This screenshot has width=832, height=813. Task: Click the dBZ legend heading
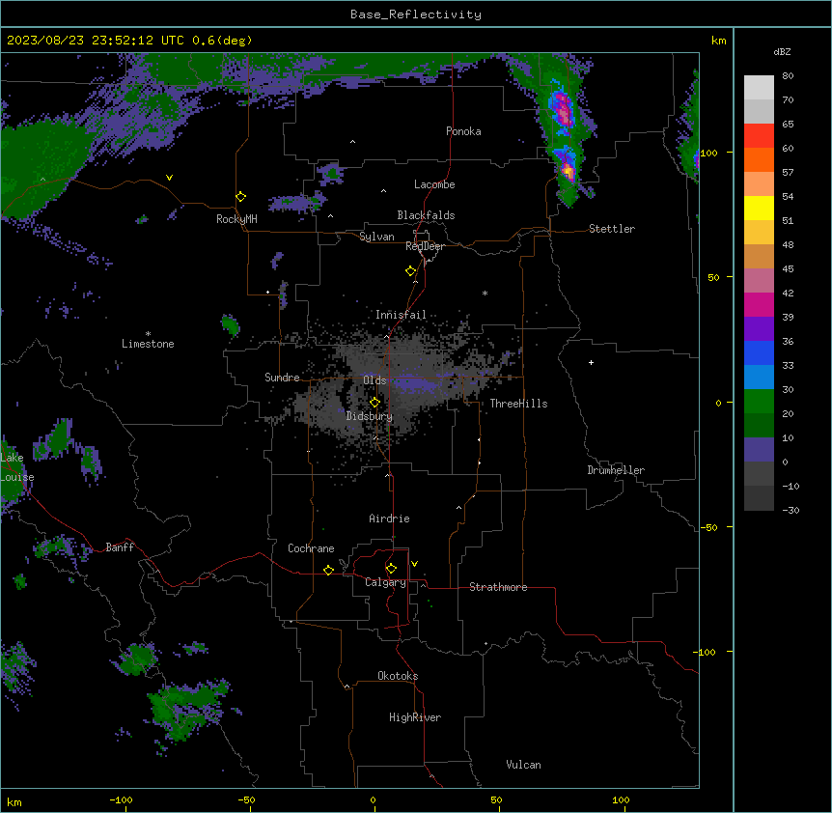point(782,52)
